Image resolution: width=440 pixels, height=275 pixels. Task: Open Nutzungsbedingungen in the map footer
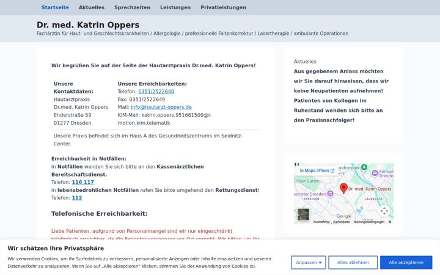[369, 222]
